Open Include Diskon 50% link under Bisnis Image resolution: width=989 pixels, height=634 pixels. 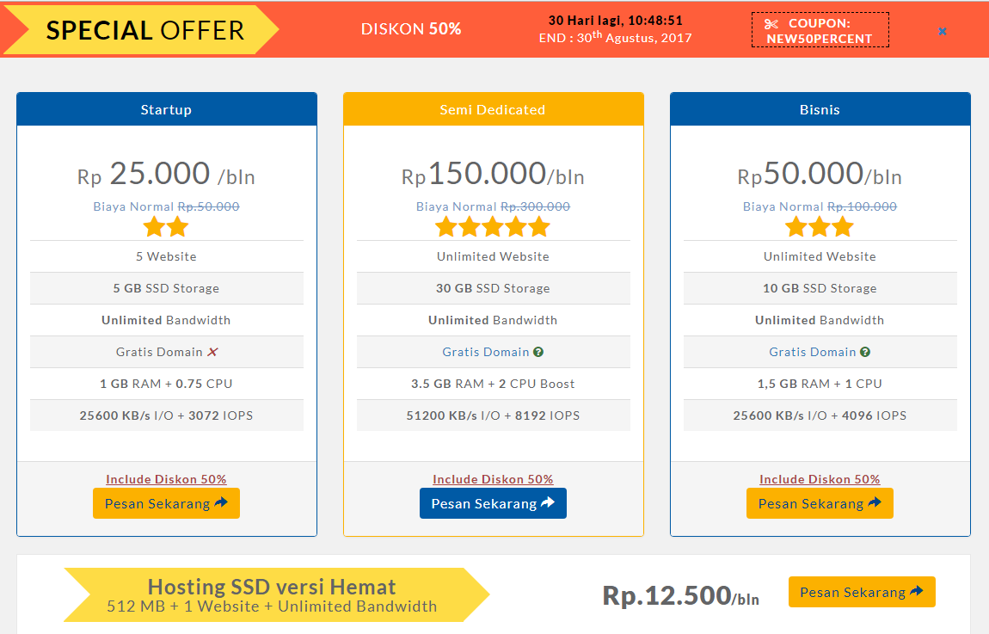tap(820, 479)
